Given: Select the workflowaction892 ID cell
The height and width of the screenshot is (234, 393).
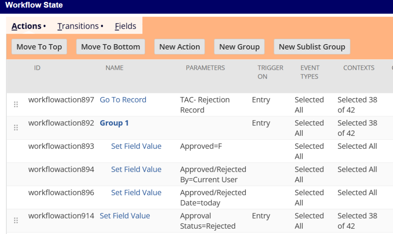Looking at the screenshot, I should point(61,123).
